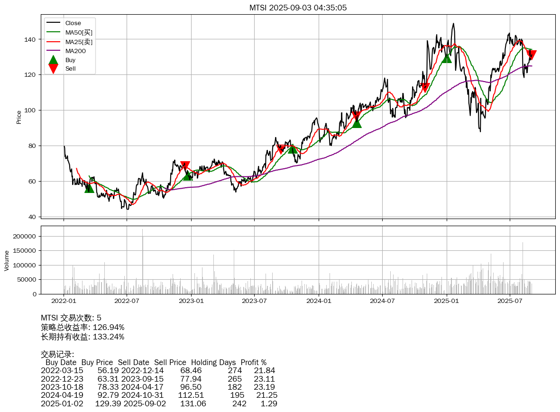Viewport: 560px width, 412px height.
Task: Select the December 2022 sell marker near 68
Action: tap(185, 165)
